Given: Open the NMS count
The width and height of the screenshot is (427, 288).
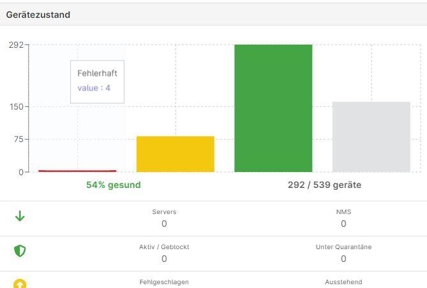Looking at the screenshot, I should tap(343, 224).
